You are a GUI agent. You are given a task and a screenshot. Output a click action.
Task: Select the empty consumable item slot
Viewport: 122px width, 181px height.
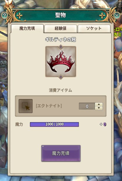(26, 106)
